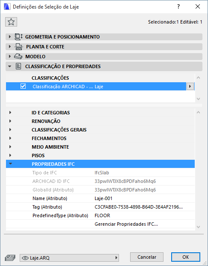Open the help question mark

tap(178, 6)
